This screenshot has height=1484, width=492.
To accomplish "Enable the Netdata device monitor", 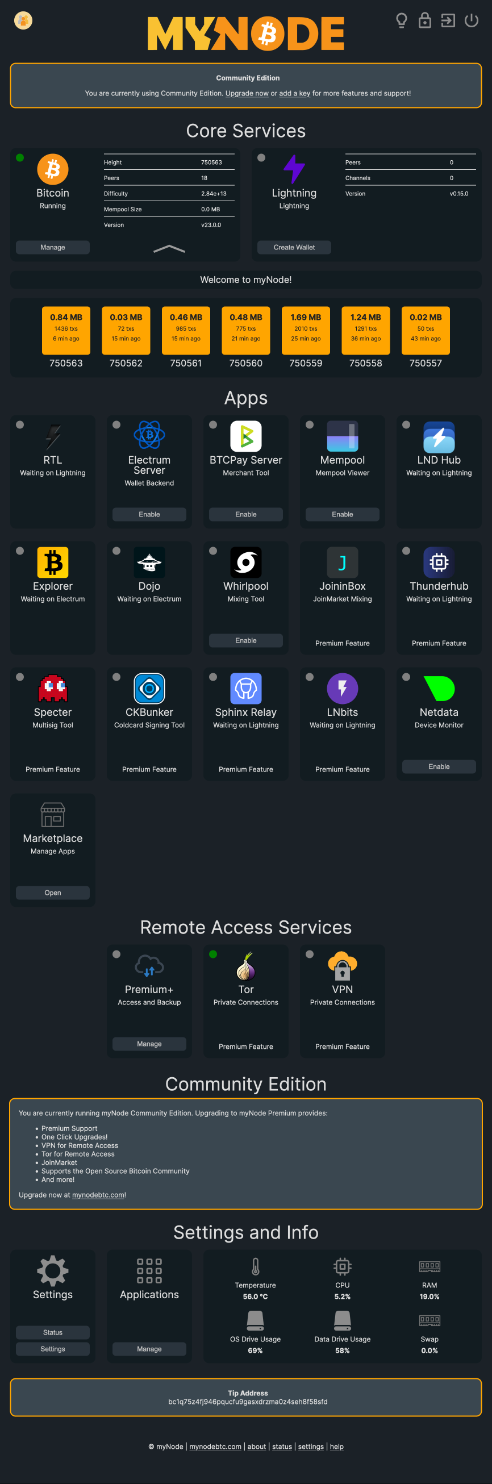I will click(x=439, y=767).
